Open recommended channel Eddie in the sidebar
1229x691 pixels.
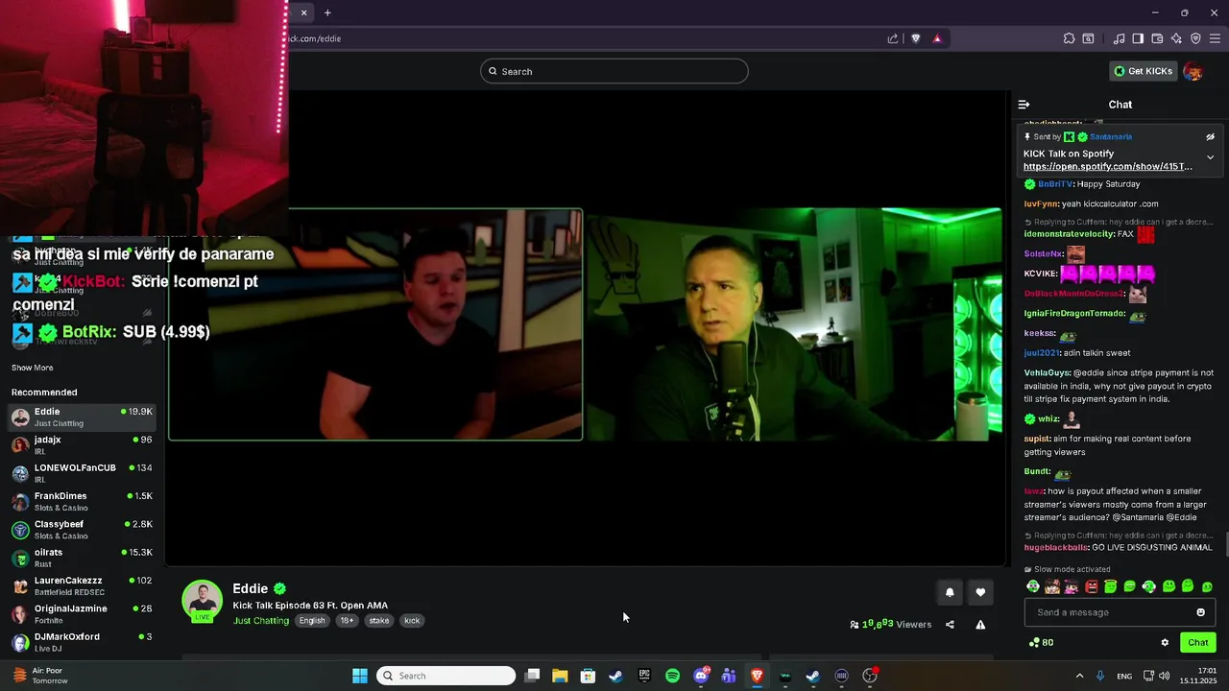tap(83, 417)
